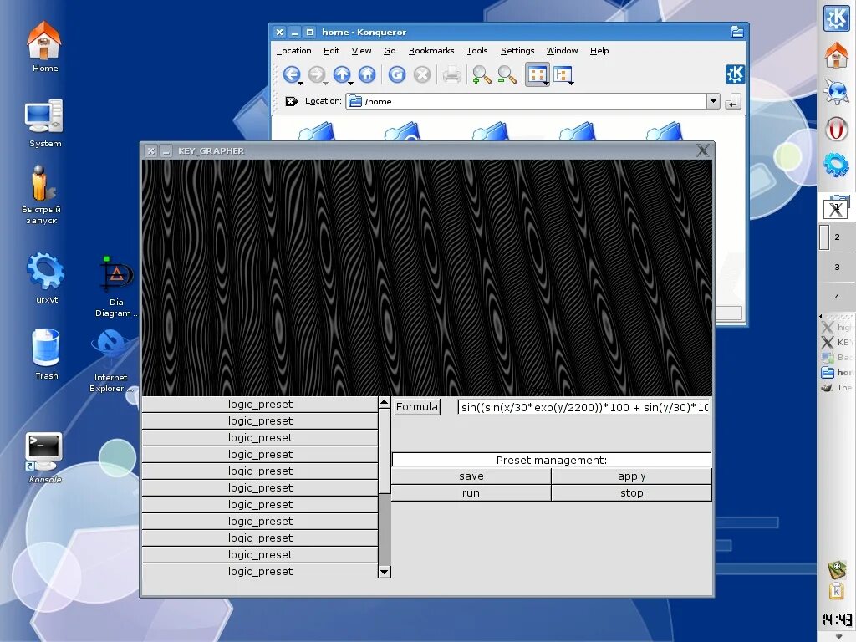This screenshot has width=856, height=642.
Task: Click the KDE gear logo in Konqueror toolbar
Action: 735,74
